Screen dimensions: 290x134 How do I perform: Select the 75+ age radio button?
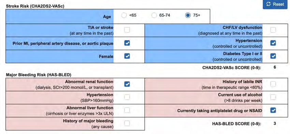188,16
